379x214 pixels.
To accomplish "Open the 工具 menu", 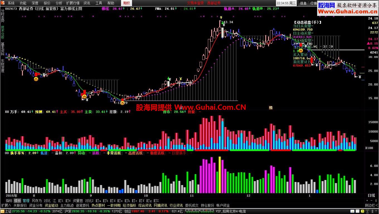I will pos(99,3).
